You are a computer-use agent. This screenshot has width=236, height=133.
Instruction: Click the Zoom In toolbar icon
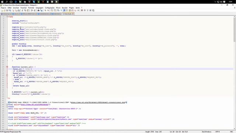pos(45,10)
